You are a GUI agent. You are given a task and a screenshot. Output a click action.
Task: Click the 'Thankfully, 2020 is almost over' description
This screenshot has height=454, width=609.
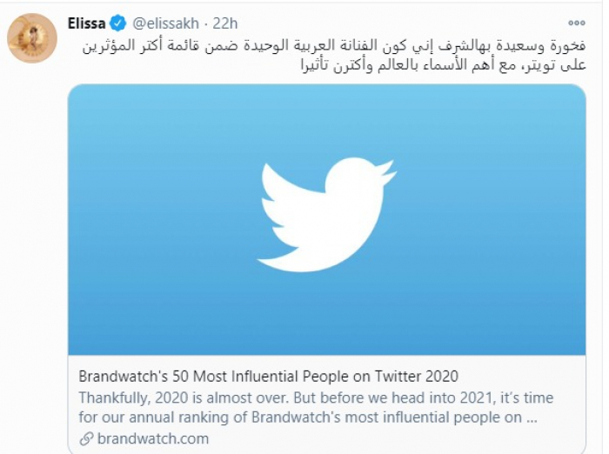point(315,397)
